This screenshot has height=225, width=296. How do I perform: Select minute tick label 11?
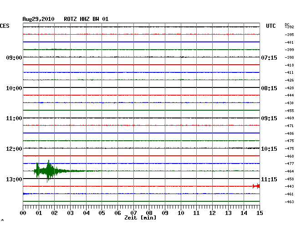[x=196, y=213]
